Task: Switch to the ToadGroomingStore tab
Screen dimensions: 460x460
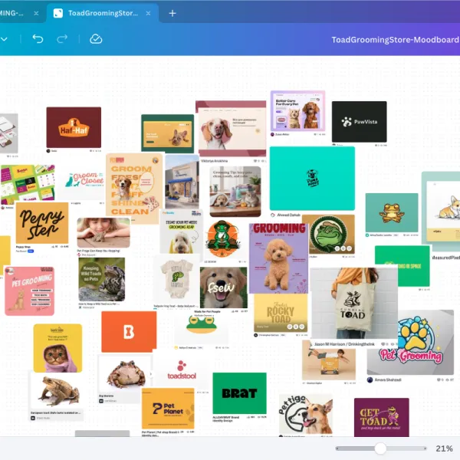Action: (x=103, y=13)
